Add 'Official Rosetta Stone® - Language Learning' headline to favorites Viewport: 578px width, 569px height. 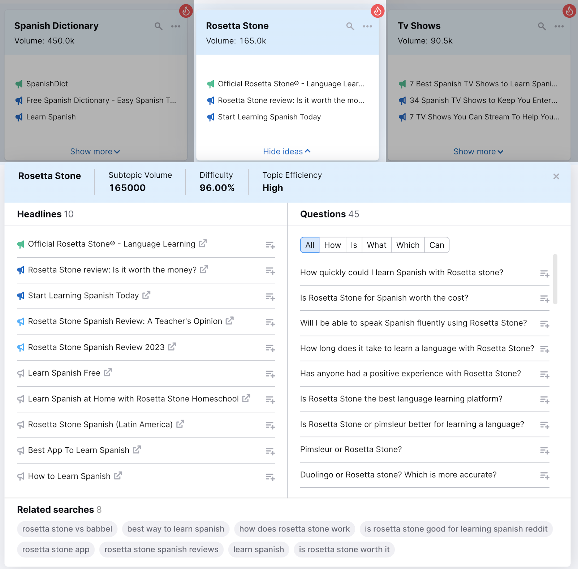tap(270, 245)
